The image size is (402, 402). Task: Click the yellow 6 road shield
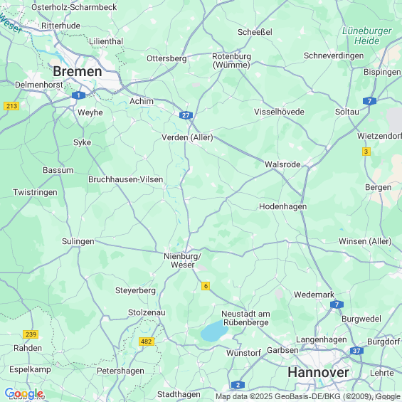click(206, 286)
